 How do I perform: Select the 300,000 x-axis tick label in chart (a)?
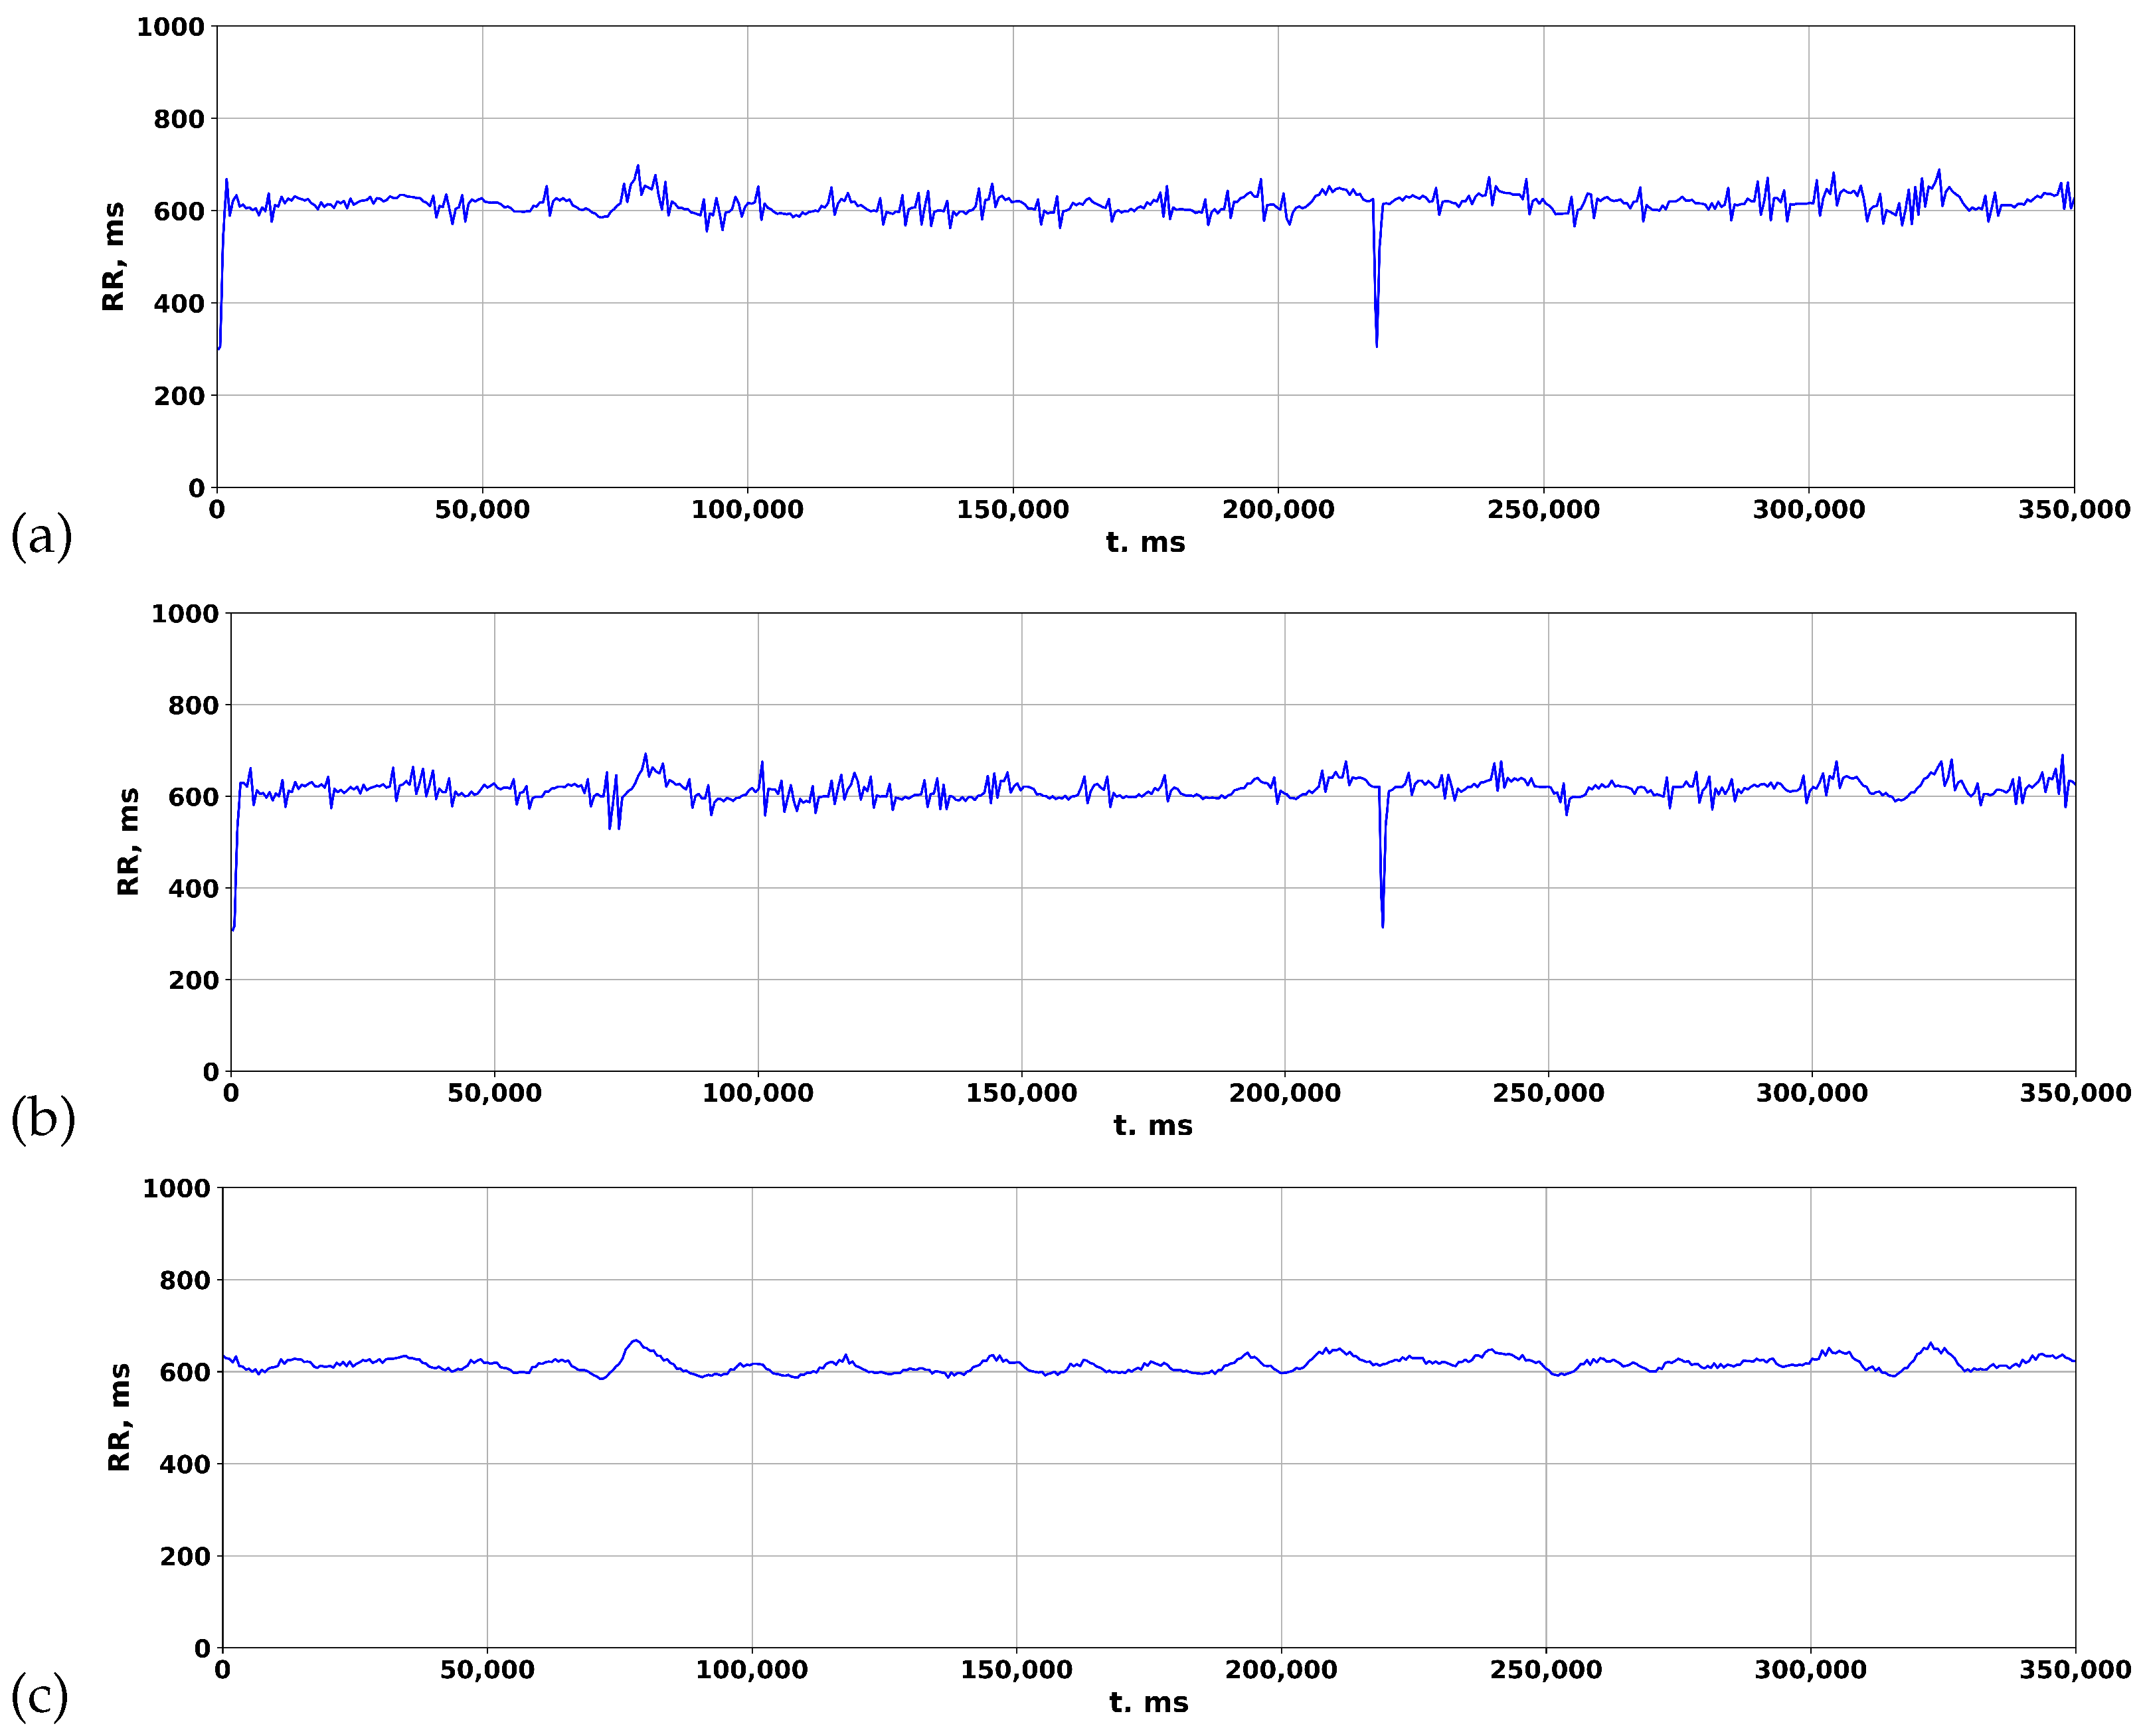coord(1809,510)
